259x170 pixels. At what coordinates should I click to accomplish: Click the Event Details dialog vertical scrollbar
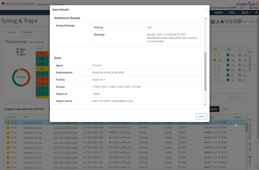tap(204, 71)
